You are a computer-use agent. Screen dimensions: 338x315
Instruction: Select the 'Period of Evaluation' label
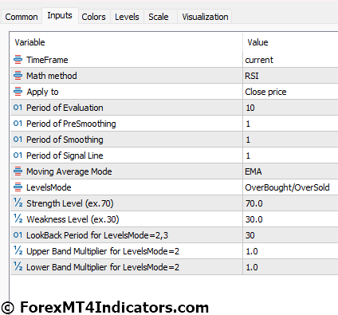coord(65,108)
